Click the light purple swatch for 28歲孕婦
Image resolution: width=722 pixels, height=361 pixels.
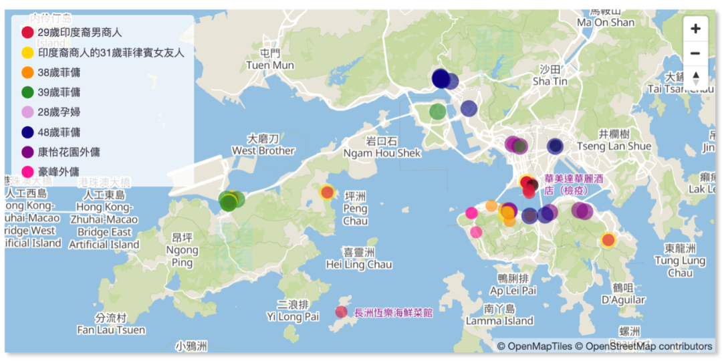click(x=27, y=112)
